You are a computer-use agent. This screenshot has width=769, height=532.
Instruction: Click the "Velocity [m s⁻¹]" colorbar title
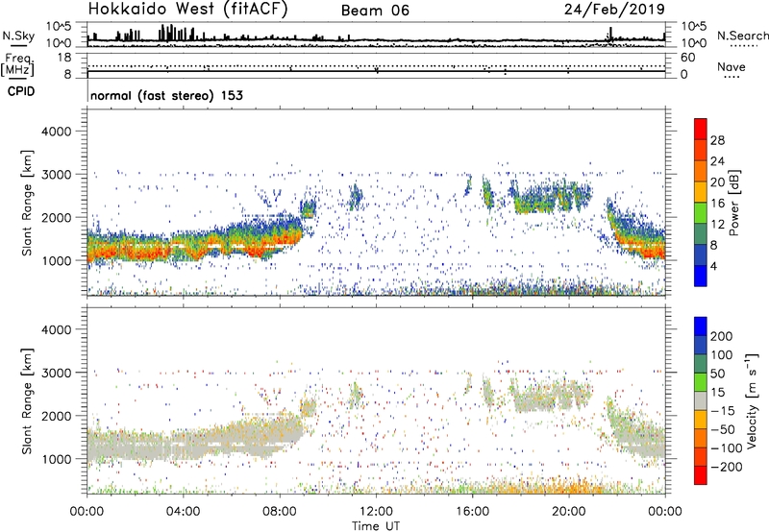point(753,400)
